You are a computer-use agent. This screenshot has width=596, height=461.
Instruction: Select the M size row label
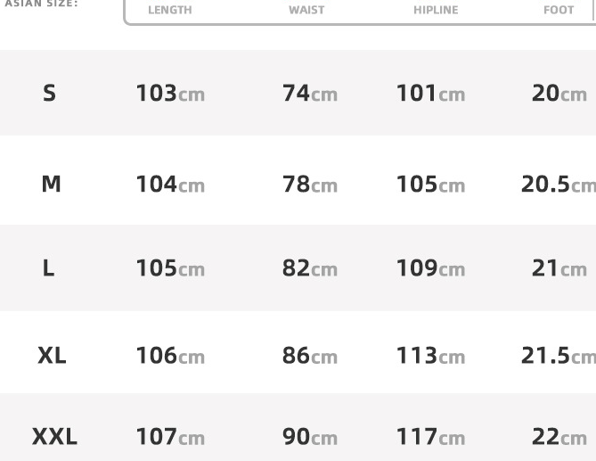pos(51,185)
